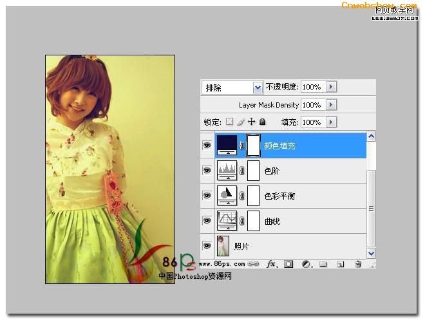The width and height of the screenshot is (425, 322).
Task: Click the layers panel scroll down arrow
Action: point(371,254)
